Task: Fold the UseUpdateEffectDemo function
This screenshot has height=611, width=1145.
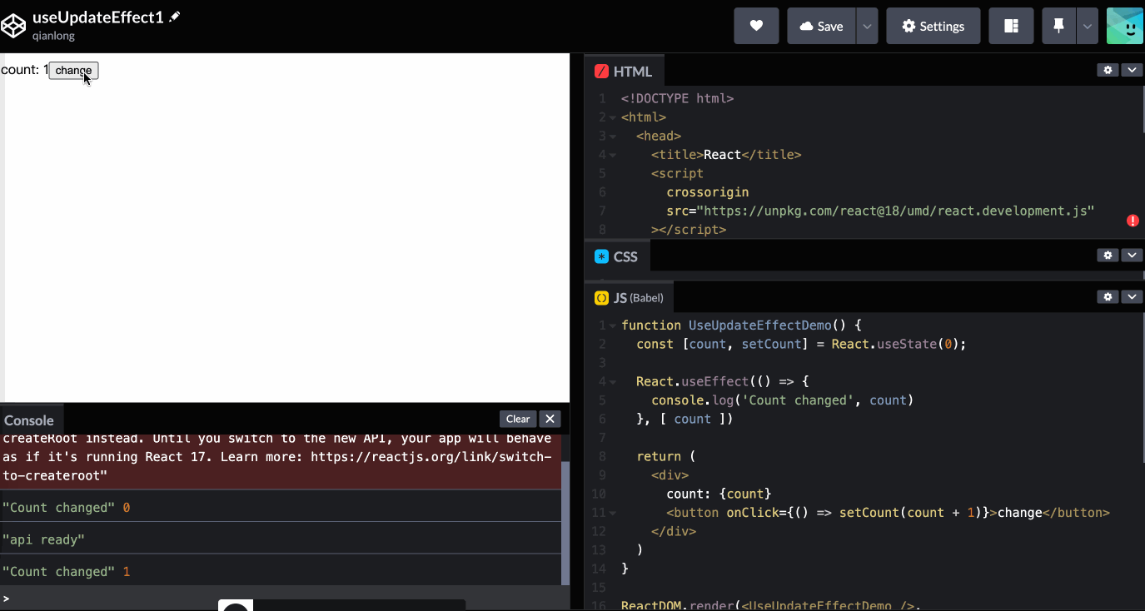Action: (x=613, y=325)
